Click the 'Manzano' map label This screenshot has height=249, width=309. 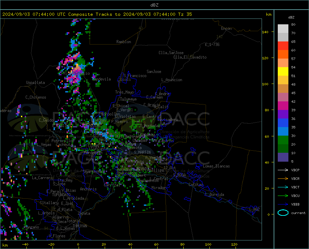click(x=32, y=227)
